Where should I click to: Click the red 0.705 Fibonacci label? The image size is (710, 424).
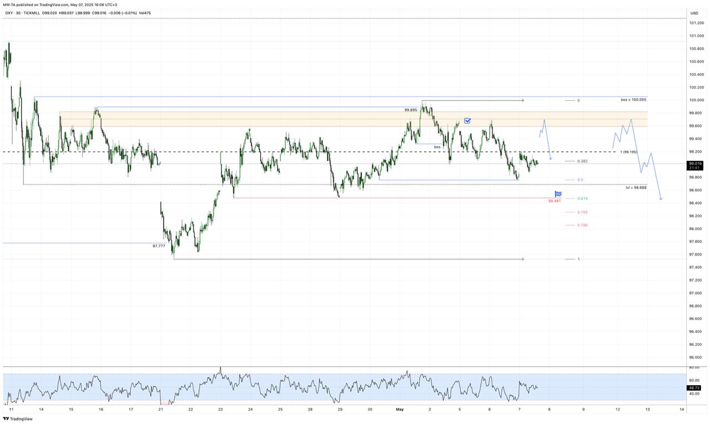click(x=582, y=212)
